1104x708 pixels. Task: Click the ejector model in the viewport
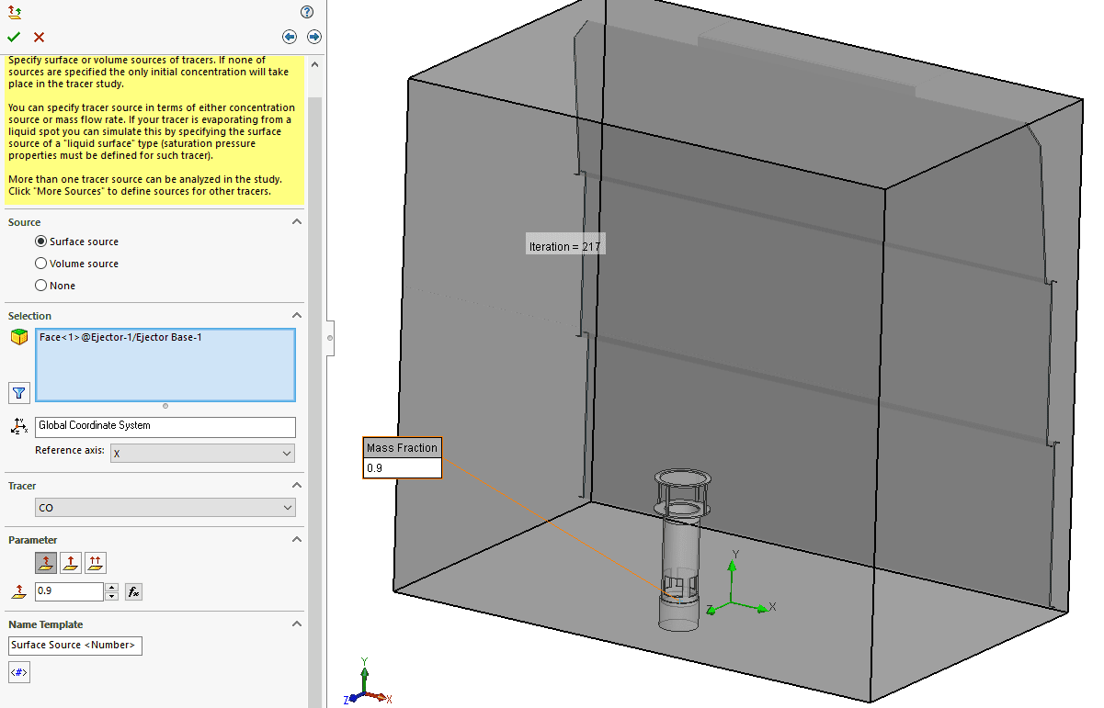pos(680,551)
